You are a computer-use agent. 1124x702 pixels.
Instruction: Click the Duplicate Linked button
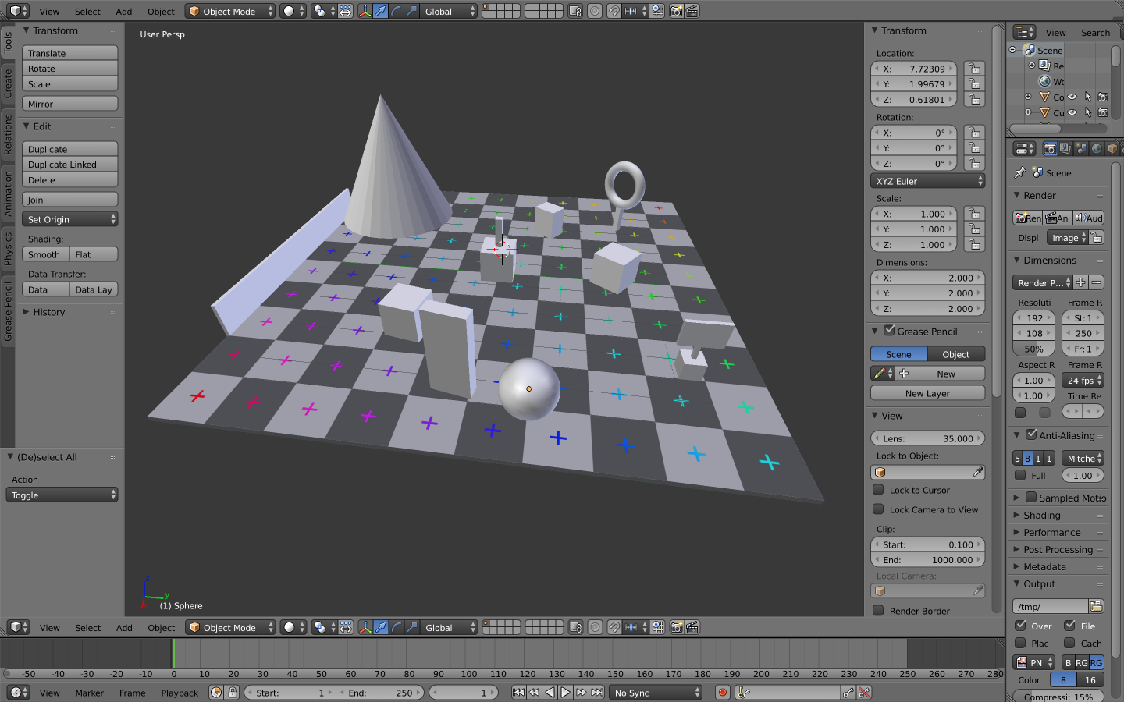[70, 165]
